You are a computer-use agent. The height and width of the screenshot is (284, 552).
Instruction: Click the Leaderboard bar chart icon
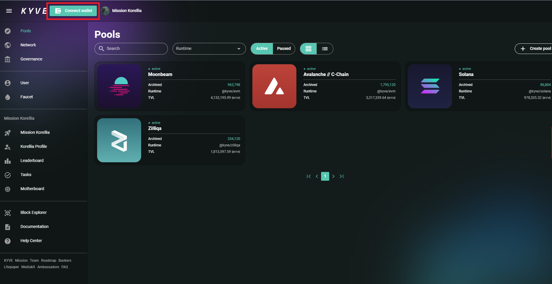8,161
